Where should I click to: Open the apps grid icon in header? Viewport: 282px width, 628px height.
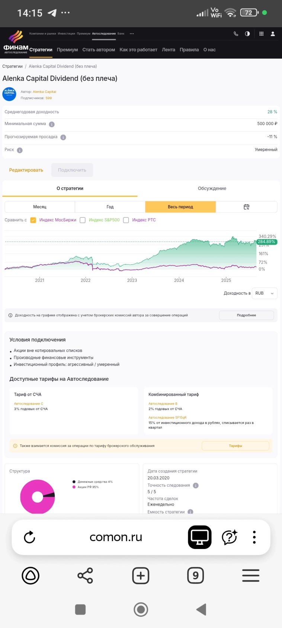(262, 34)
